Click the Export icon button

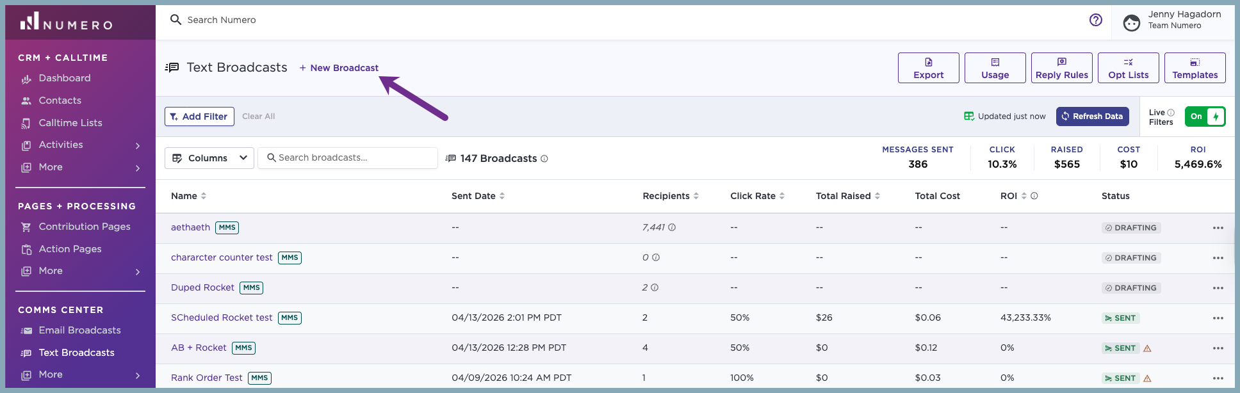(x=929, y=68)
